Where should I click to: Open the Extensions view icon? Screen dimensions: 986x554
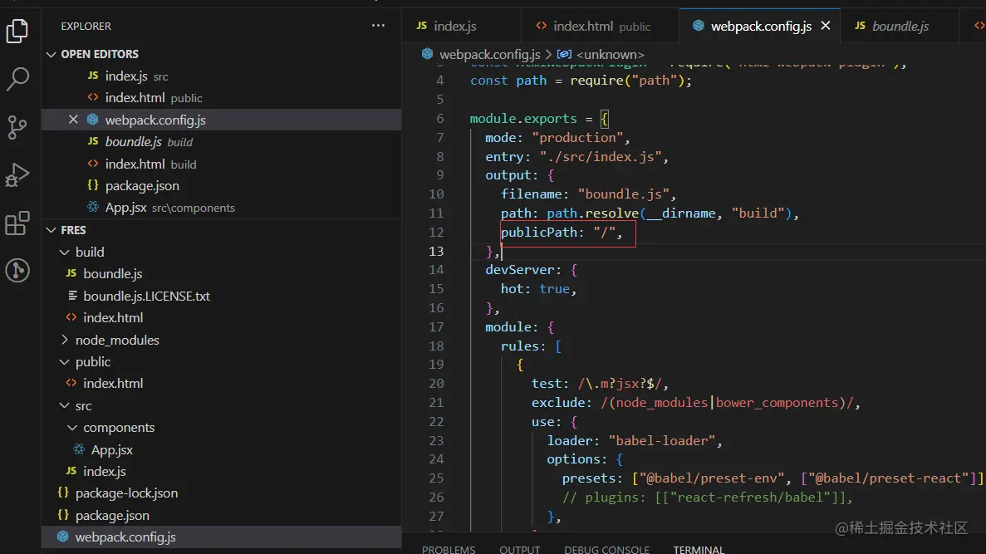click(17, 223)
